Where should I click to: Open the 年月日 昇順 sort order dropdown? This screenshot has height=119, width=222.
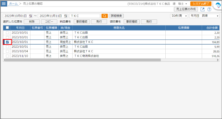pyautogui.click(x=204, y=16)
